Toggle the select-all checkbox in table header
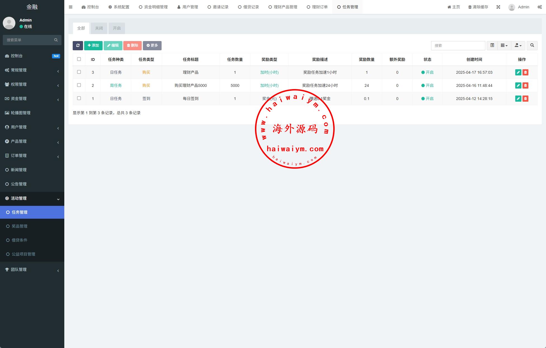Screen dimensions: 546x348 (79, 59)
